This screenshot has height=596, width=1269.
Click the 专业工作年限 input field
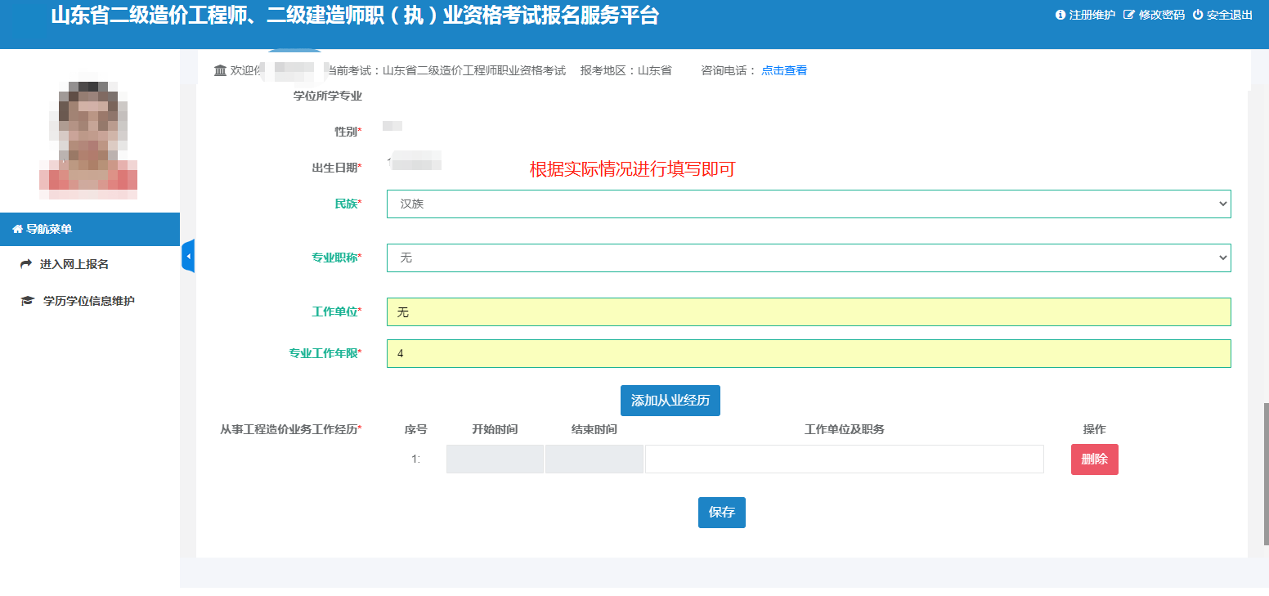pos(808,354)
